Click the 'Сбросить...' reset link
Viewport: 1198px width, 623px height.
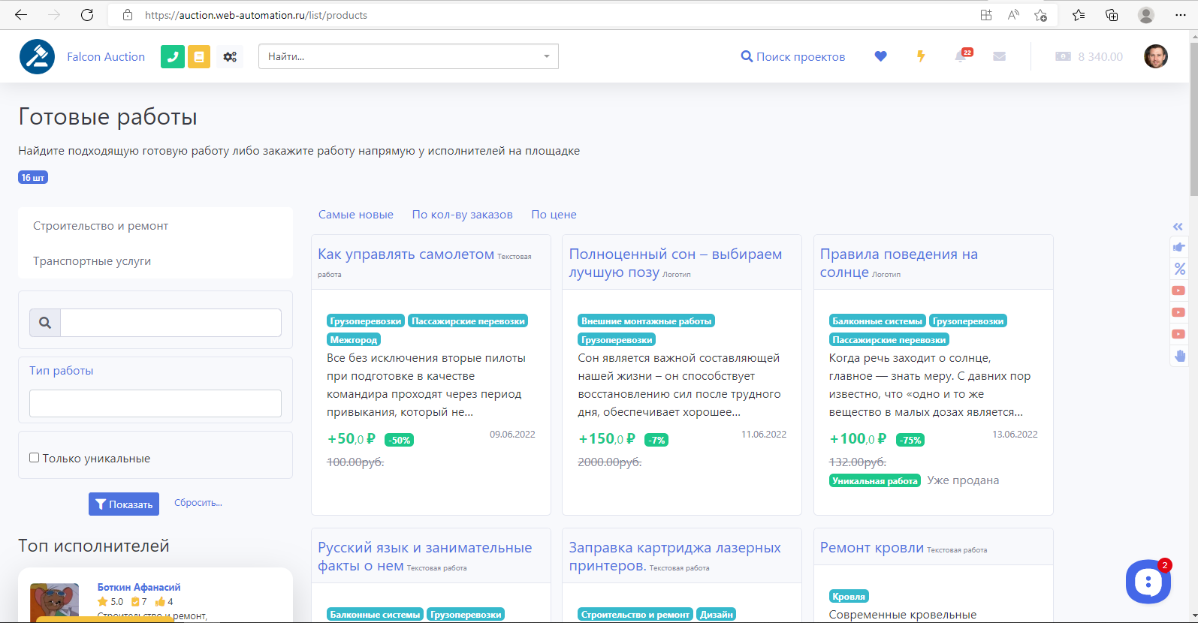coord(198,503)
